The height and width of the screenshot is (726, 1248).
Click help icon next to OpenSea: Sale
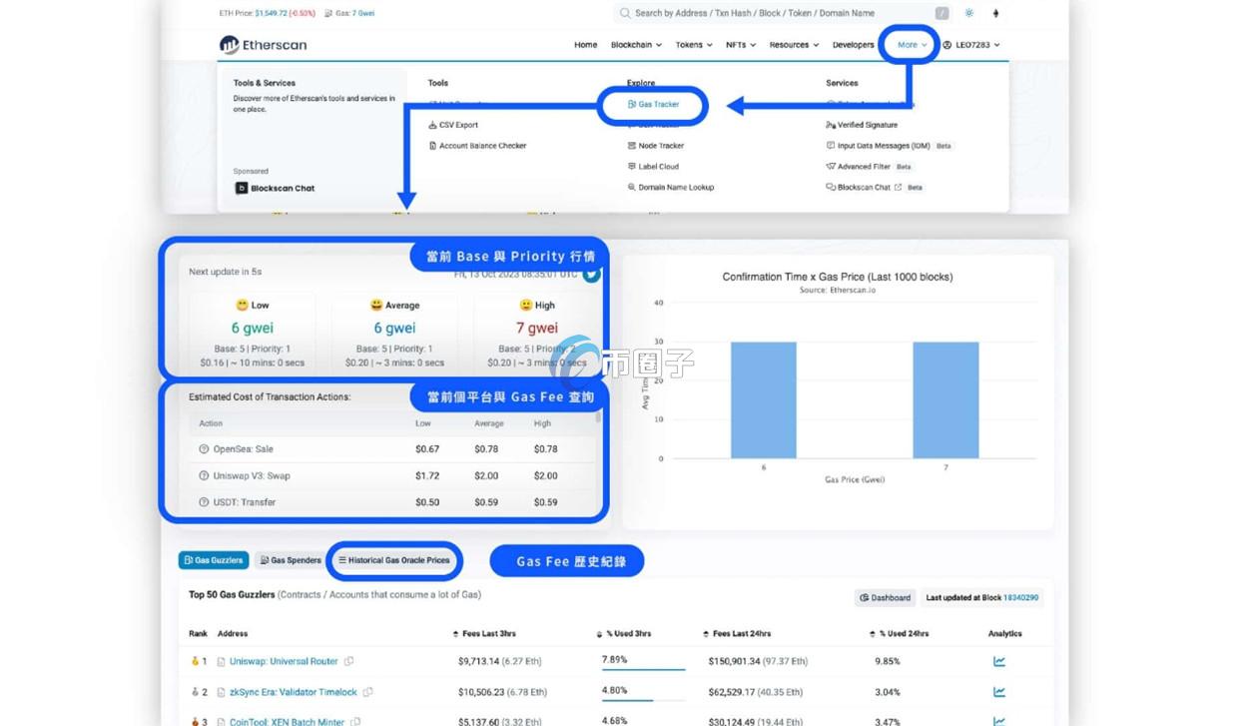204,449
